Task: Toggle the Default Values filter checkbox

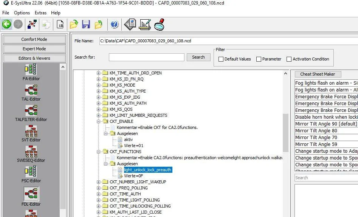Action: 221,59
